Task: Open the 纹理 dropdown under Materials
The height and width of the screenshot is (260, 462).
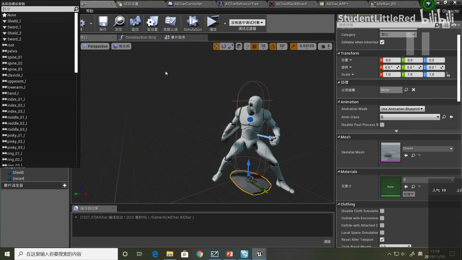Action: 409,194
